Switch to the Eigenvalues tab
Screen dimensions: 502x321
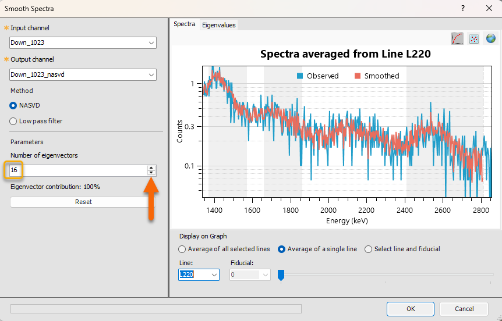(218, 25)
